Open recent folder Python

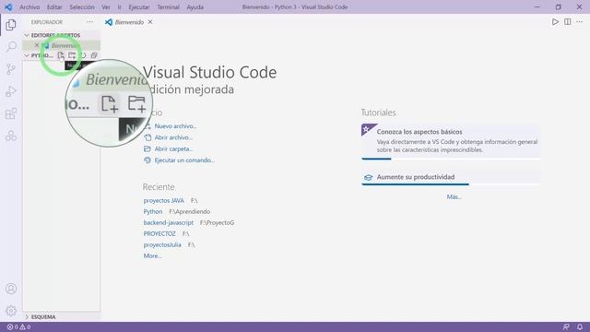153,211
